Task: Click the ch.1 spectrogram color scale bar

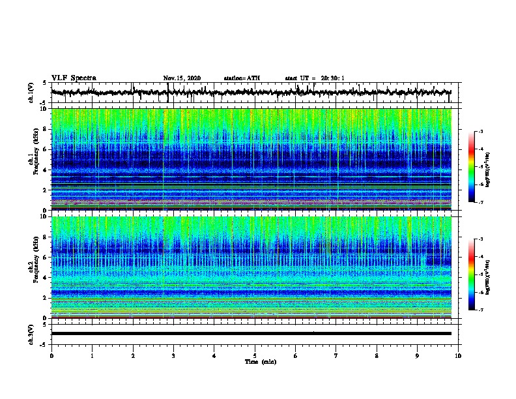Action: coord(472,167)
